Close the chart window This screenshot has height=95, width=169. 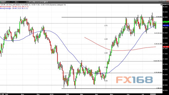tap(167, 1)
